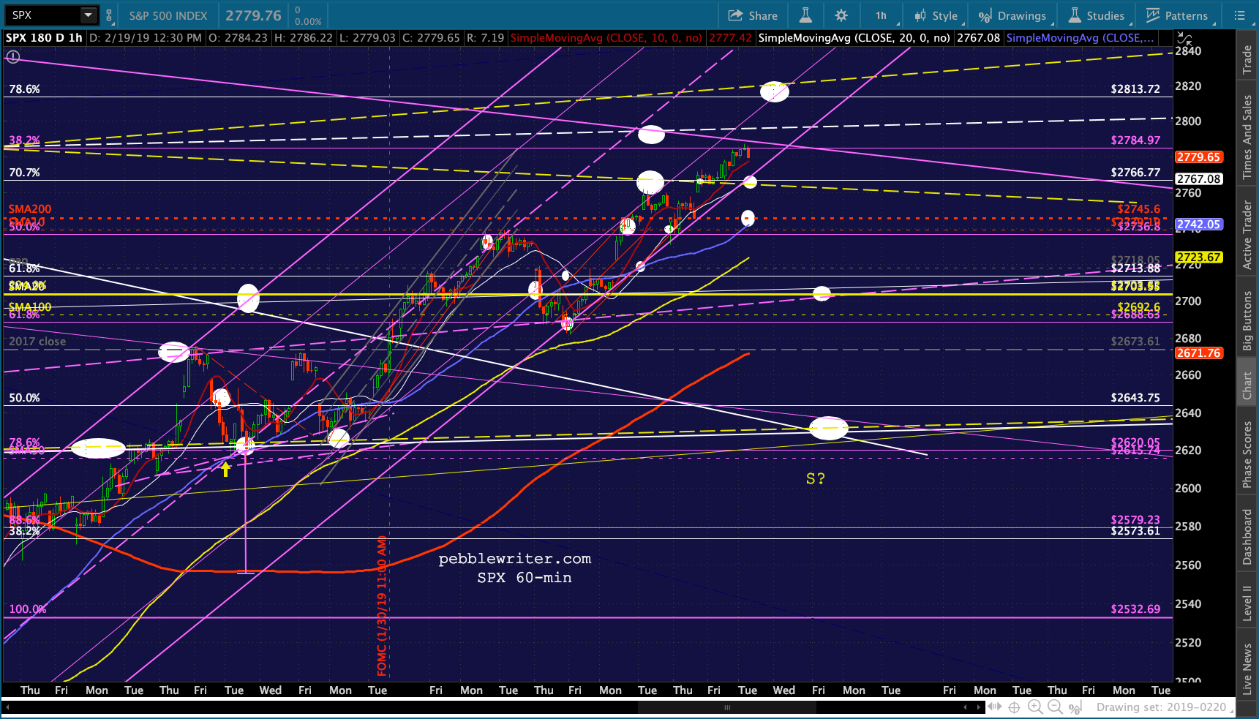Click the symbol link chain icon
The height and width of the screenshot is (719, 1259).
pos(109,15)
